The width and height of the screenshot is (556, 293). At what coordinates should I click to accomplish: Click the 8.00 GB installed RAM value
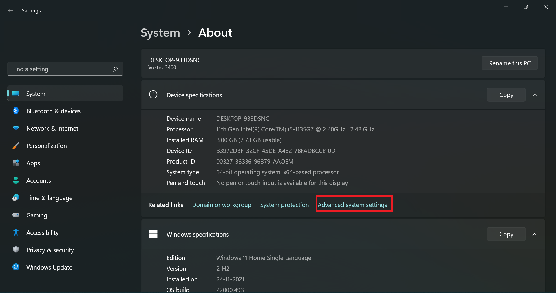click(249, 140)
